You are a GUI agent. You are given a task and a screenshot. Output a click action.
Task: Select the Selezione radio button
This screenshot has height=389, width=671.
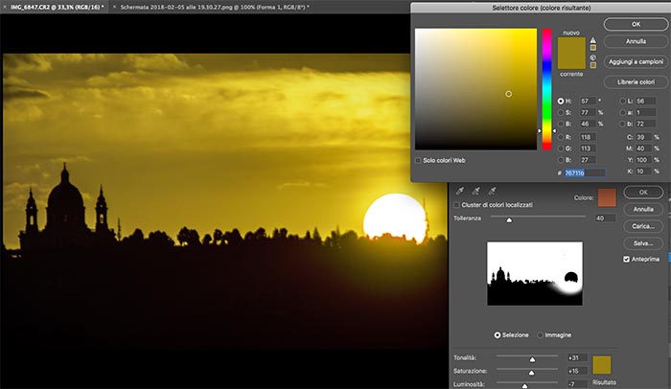pyautogui.click(x=497, y=334)
